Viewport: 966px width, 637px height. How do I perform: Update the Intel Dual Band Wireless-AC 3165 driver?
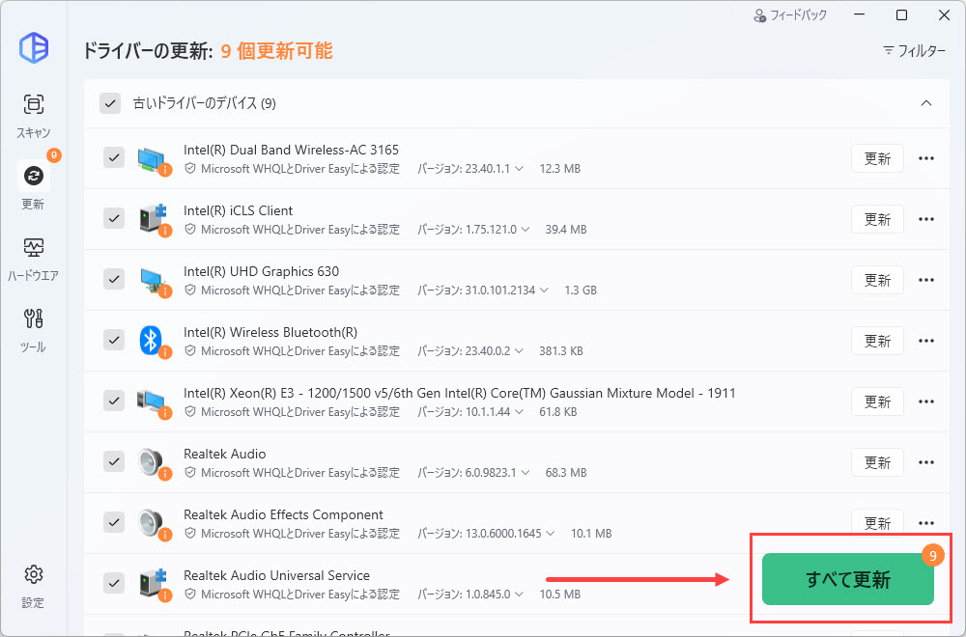coord(877,158)
